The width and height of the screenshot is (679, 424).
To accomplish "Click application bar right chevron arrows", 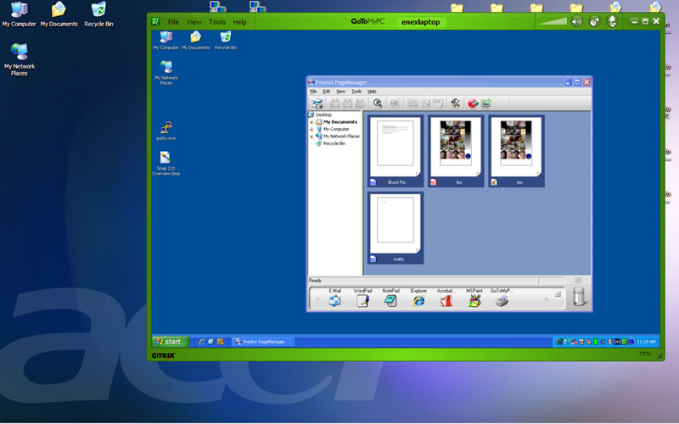I will coord(546,299).
